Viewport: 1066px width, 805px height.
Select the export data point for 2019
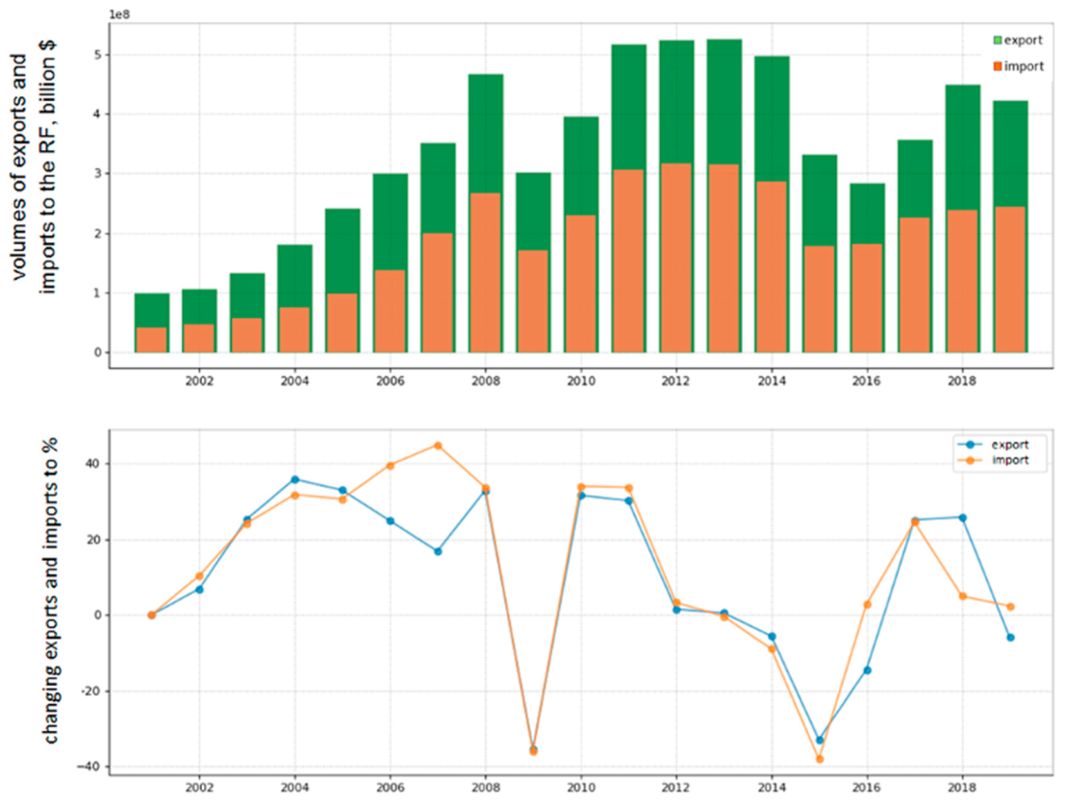[x=1010, y=637]
